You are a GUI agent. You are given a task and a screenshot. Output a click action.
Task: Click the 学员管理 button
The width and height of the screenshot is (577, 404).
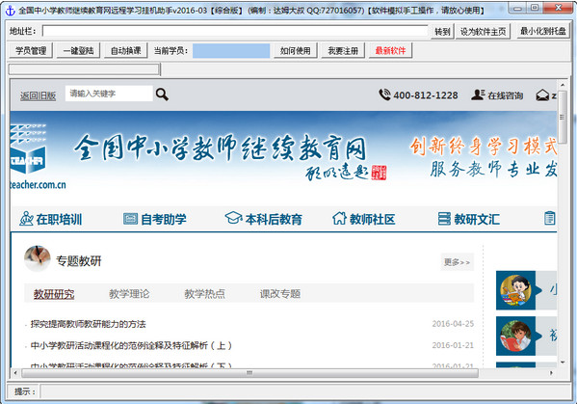click(x=31, y=50)
